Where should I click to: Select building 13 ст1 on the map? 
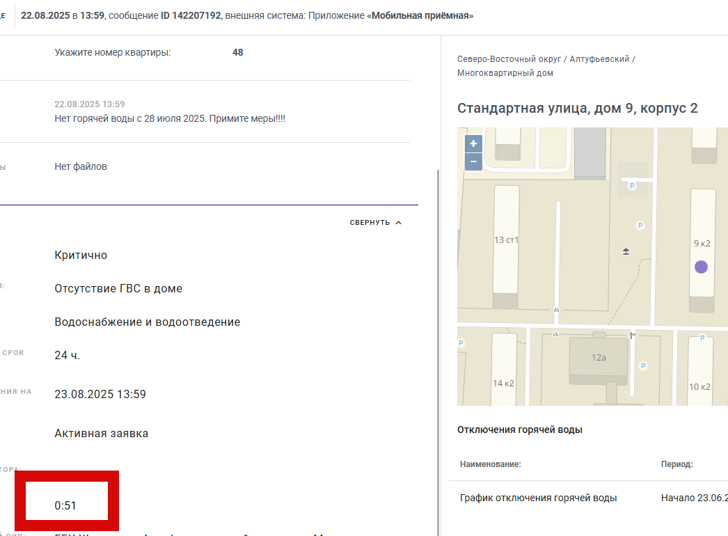tap(505, 239)
